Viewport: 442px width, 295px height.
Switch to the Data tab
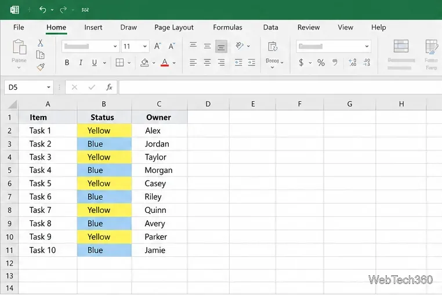[271, 27]
